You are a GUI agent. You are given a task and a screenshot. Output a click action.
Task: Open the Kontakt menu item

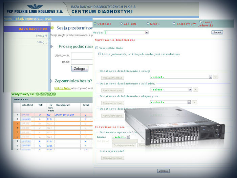click(x=41, y=36)
